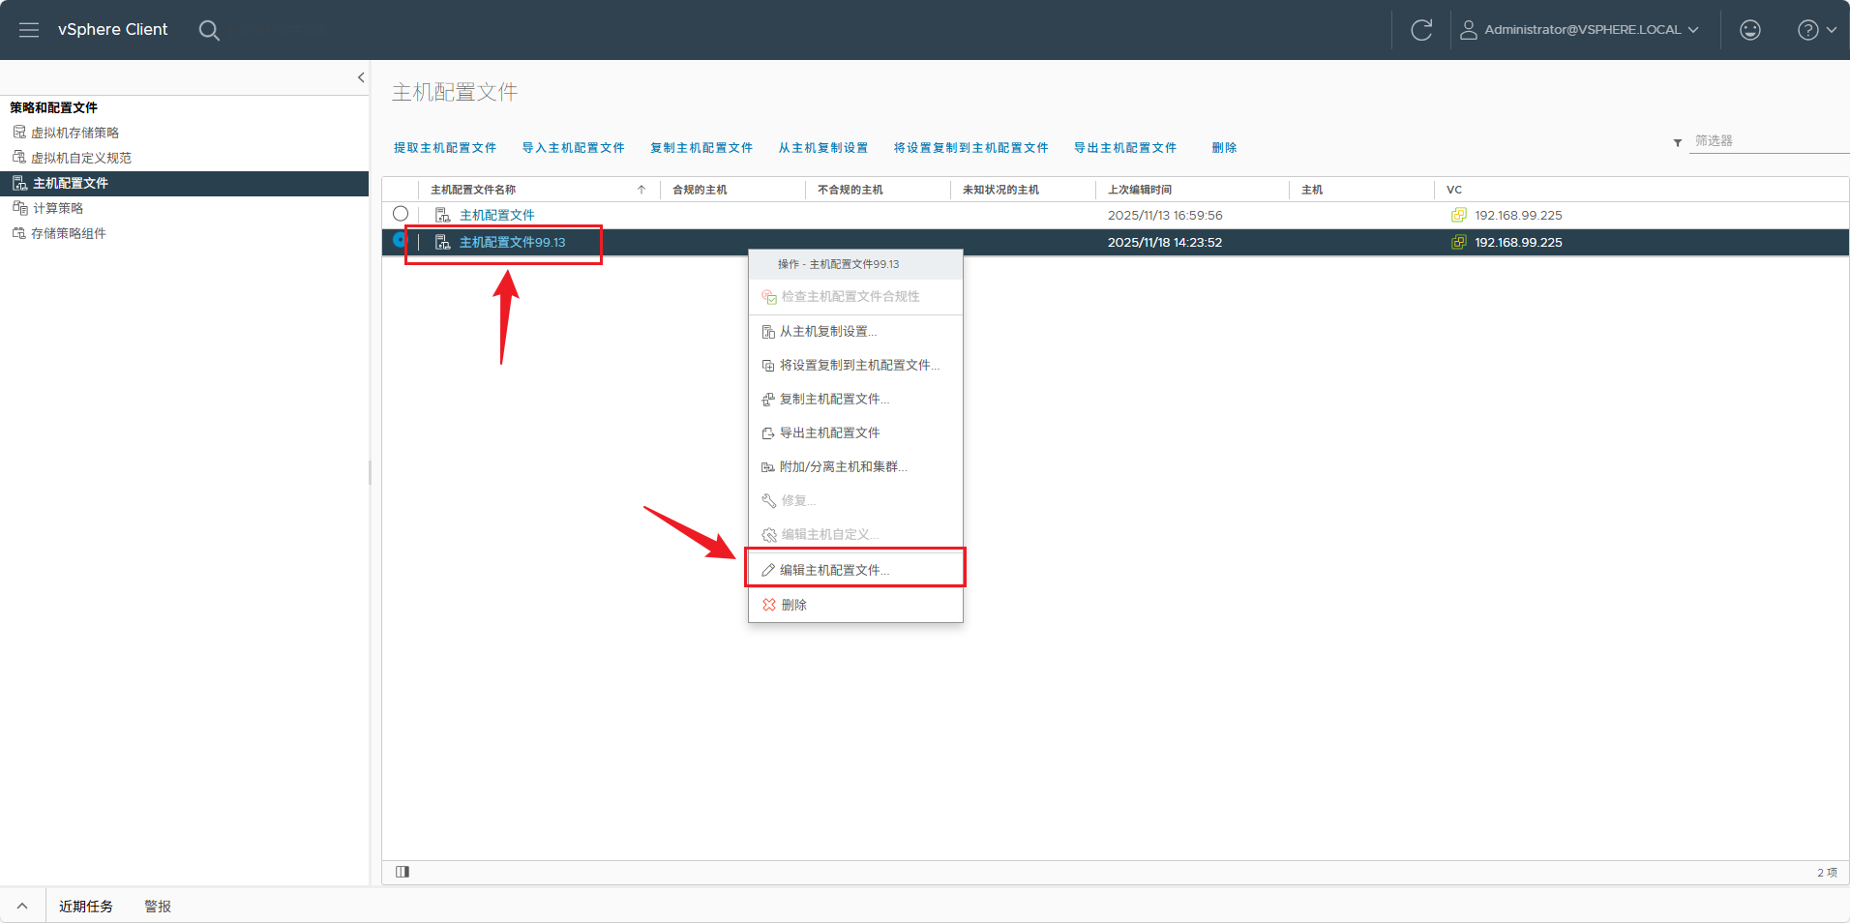
Task: Click 导入主机配置文件 toolbar button
Action: pyautogui.click(x=574, y=148)
